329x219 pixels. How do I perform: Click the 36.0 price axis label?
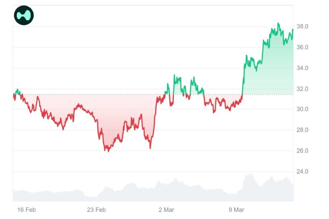click(x=302, y=47)
